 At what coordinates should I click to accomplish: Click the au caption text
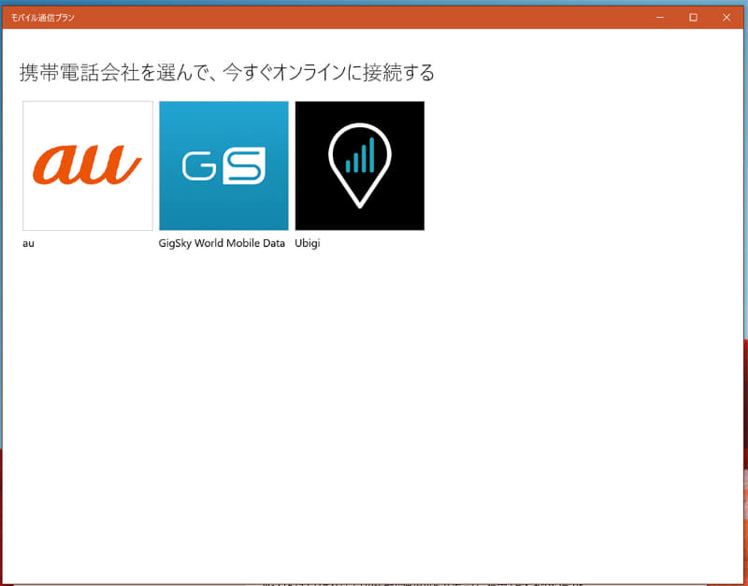point(28,243)
